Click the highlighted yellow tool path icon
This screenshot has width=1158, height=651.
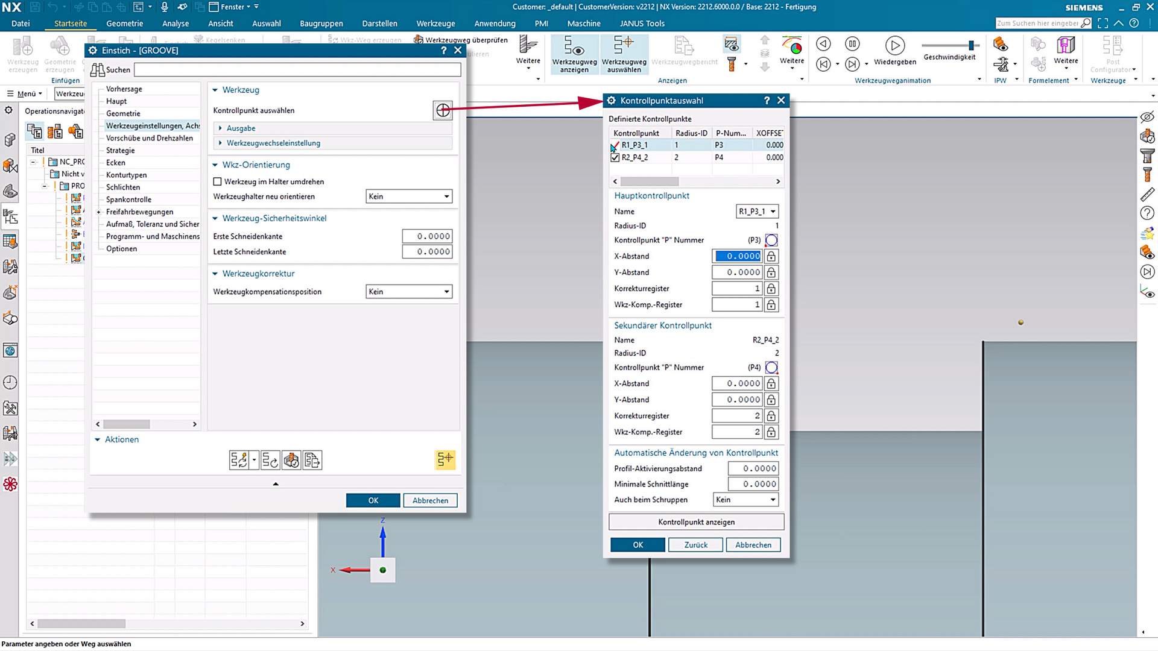click(445, 460)
